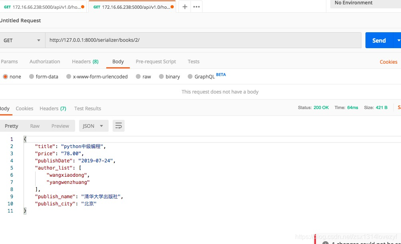The image size is (401, 244).
Task: Click "wangxiaodong" in author list
Action: pos(67,175)
